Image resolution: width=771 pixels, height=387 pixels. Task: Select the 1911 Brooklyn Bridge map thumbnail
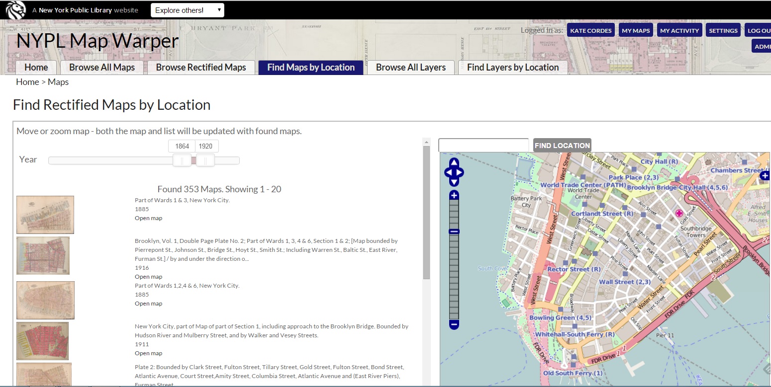[x=42, y=341]
